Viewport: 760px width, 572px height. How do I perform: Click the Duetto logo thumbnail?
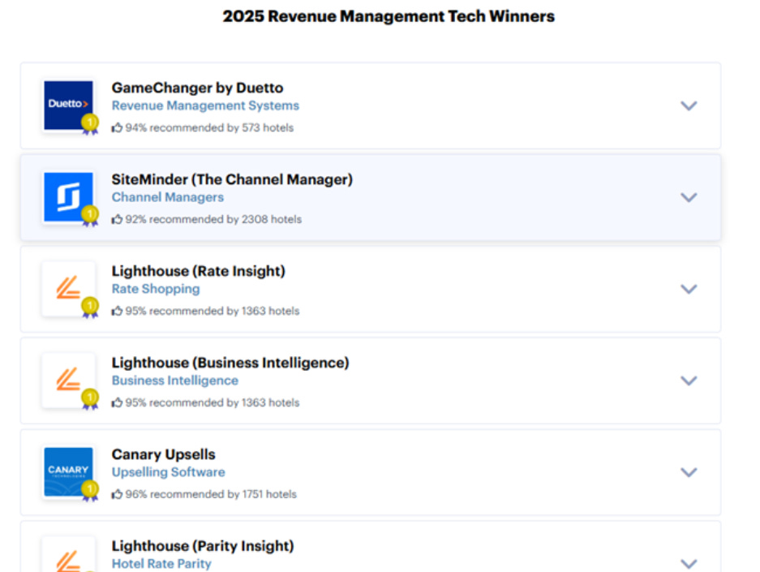coord(68,105)
